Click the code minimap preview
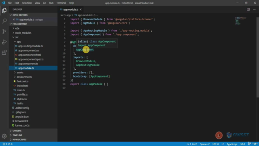Image resolution: width=259 pixels, height=146 pixels. click(240, 21)
